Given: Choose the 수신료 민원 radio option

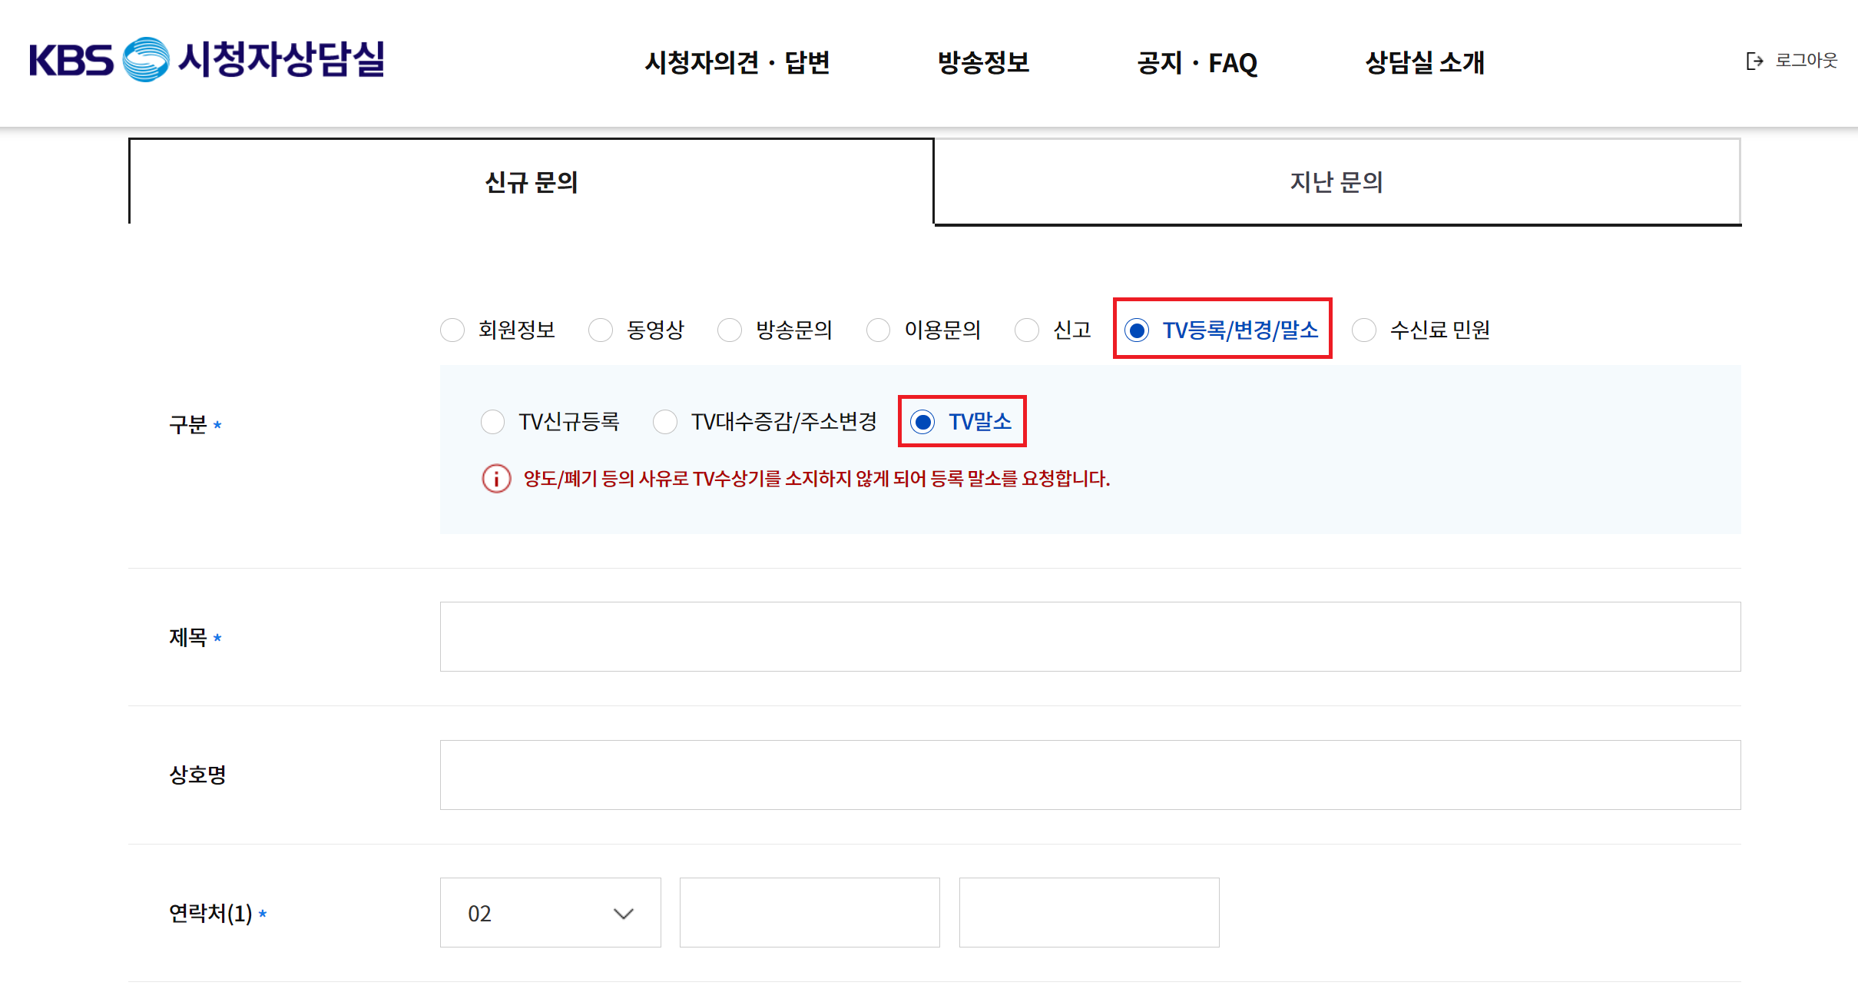Looking at the screenshot, I should (x=1364, y=330).
